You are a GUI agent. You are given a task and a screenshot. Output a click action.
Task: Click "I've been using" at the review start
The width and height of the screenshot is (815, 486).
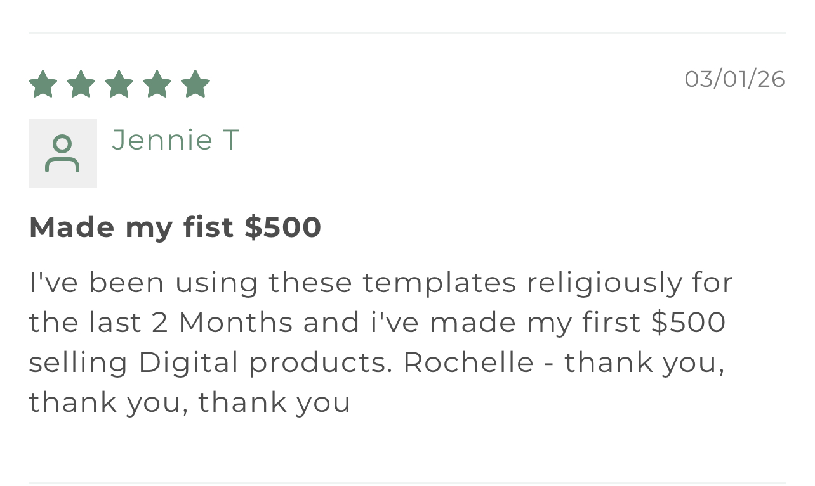pyautogui.click(x=143, y=283)
